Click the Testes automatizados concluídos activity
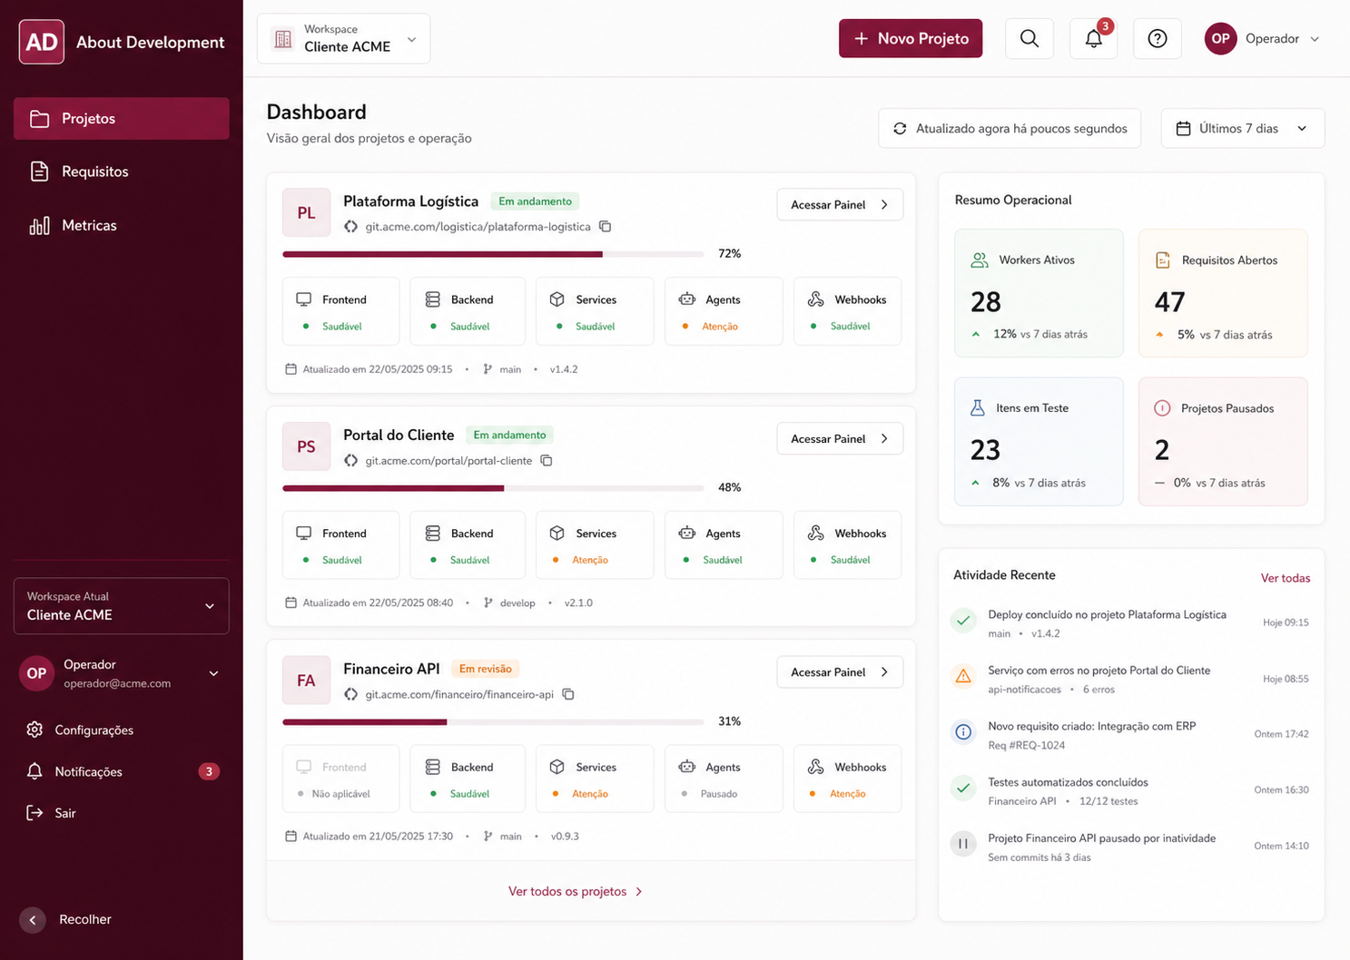 [1129, 791]
